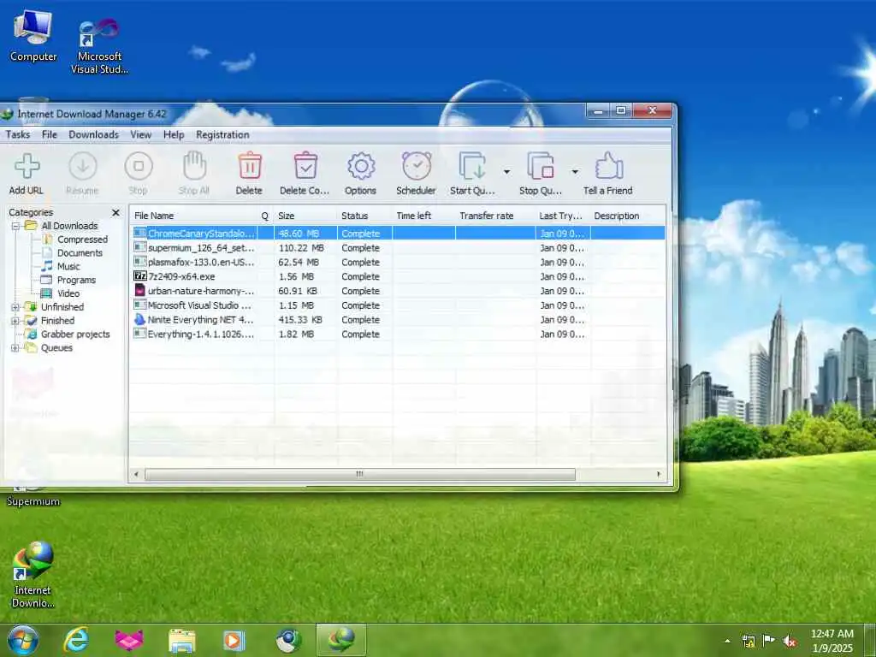The width and height of the screenshot is (876, 657).
Task: Click the scroll left arrow of the list
Action: pyautogui.click(x=136, y=474)
